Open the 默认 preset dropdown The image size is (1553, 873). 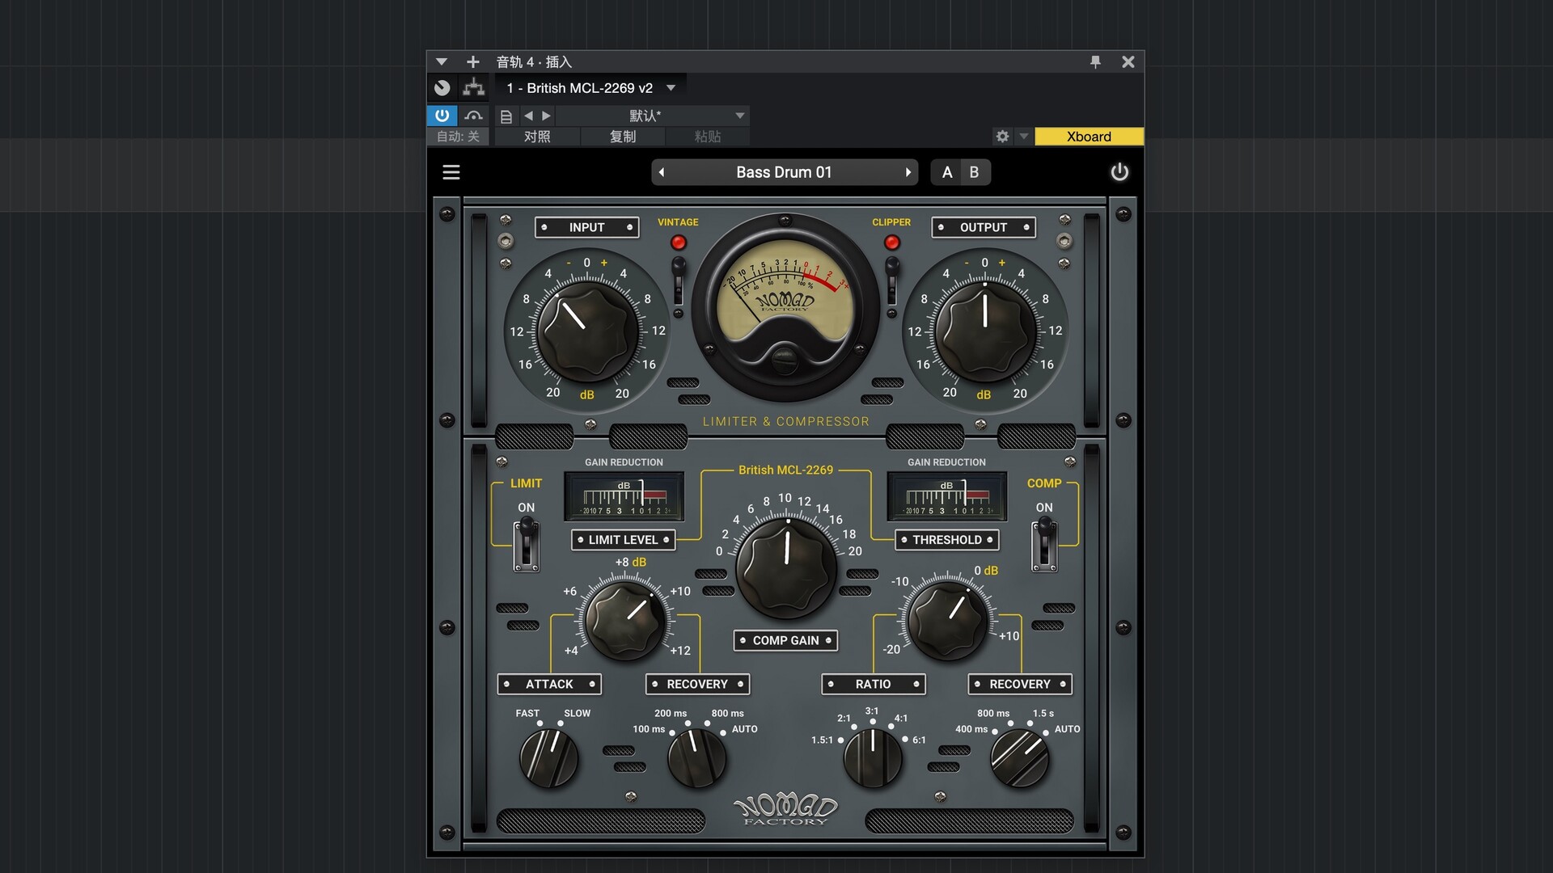652,116
